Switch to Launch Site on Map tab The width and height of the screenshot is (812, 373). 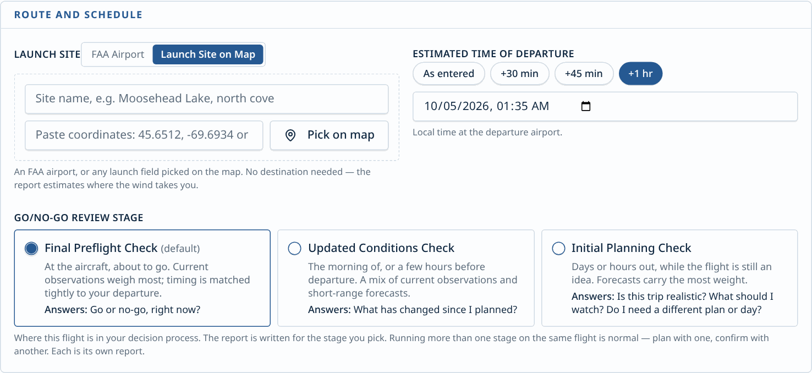pos(208,54)
